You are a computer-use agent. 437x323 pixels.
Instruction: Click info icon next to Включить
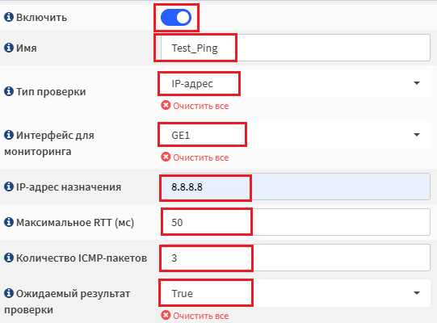tap(9, 17)
